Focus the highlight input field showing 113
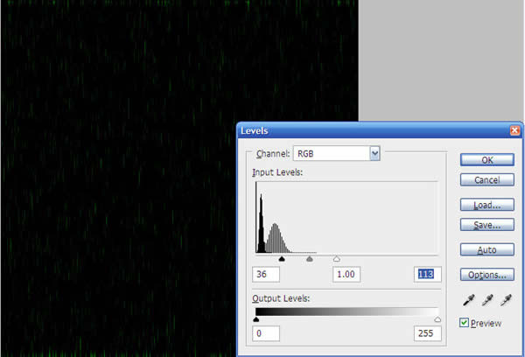The image size is (525, 357). click(x=427, y=274)
